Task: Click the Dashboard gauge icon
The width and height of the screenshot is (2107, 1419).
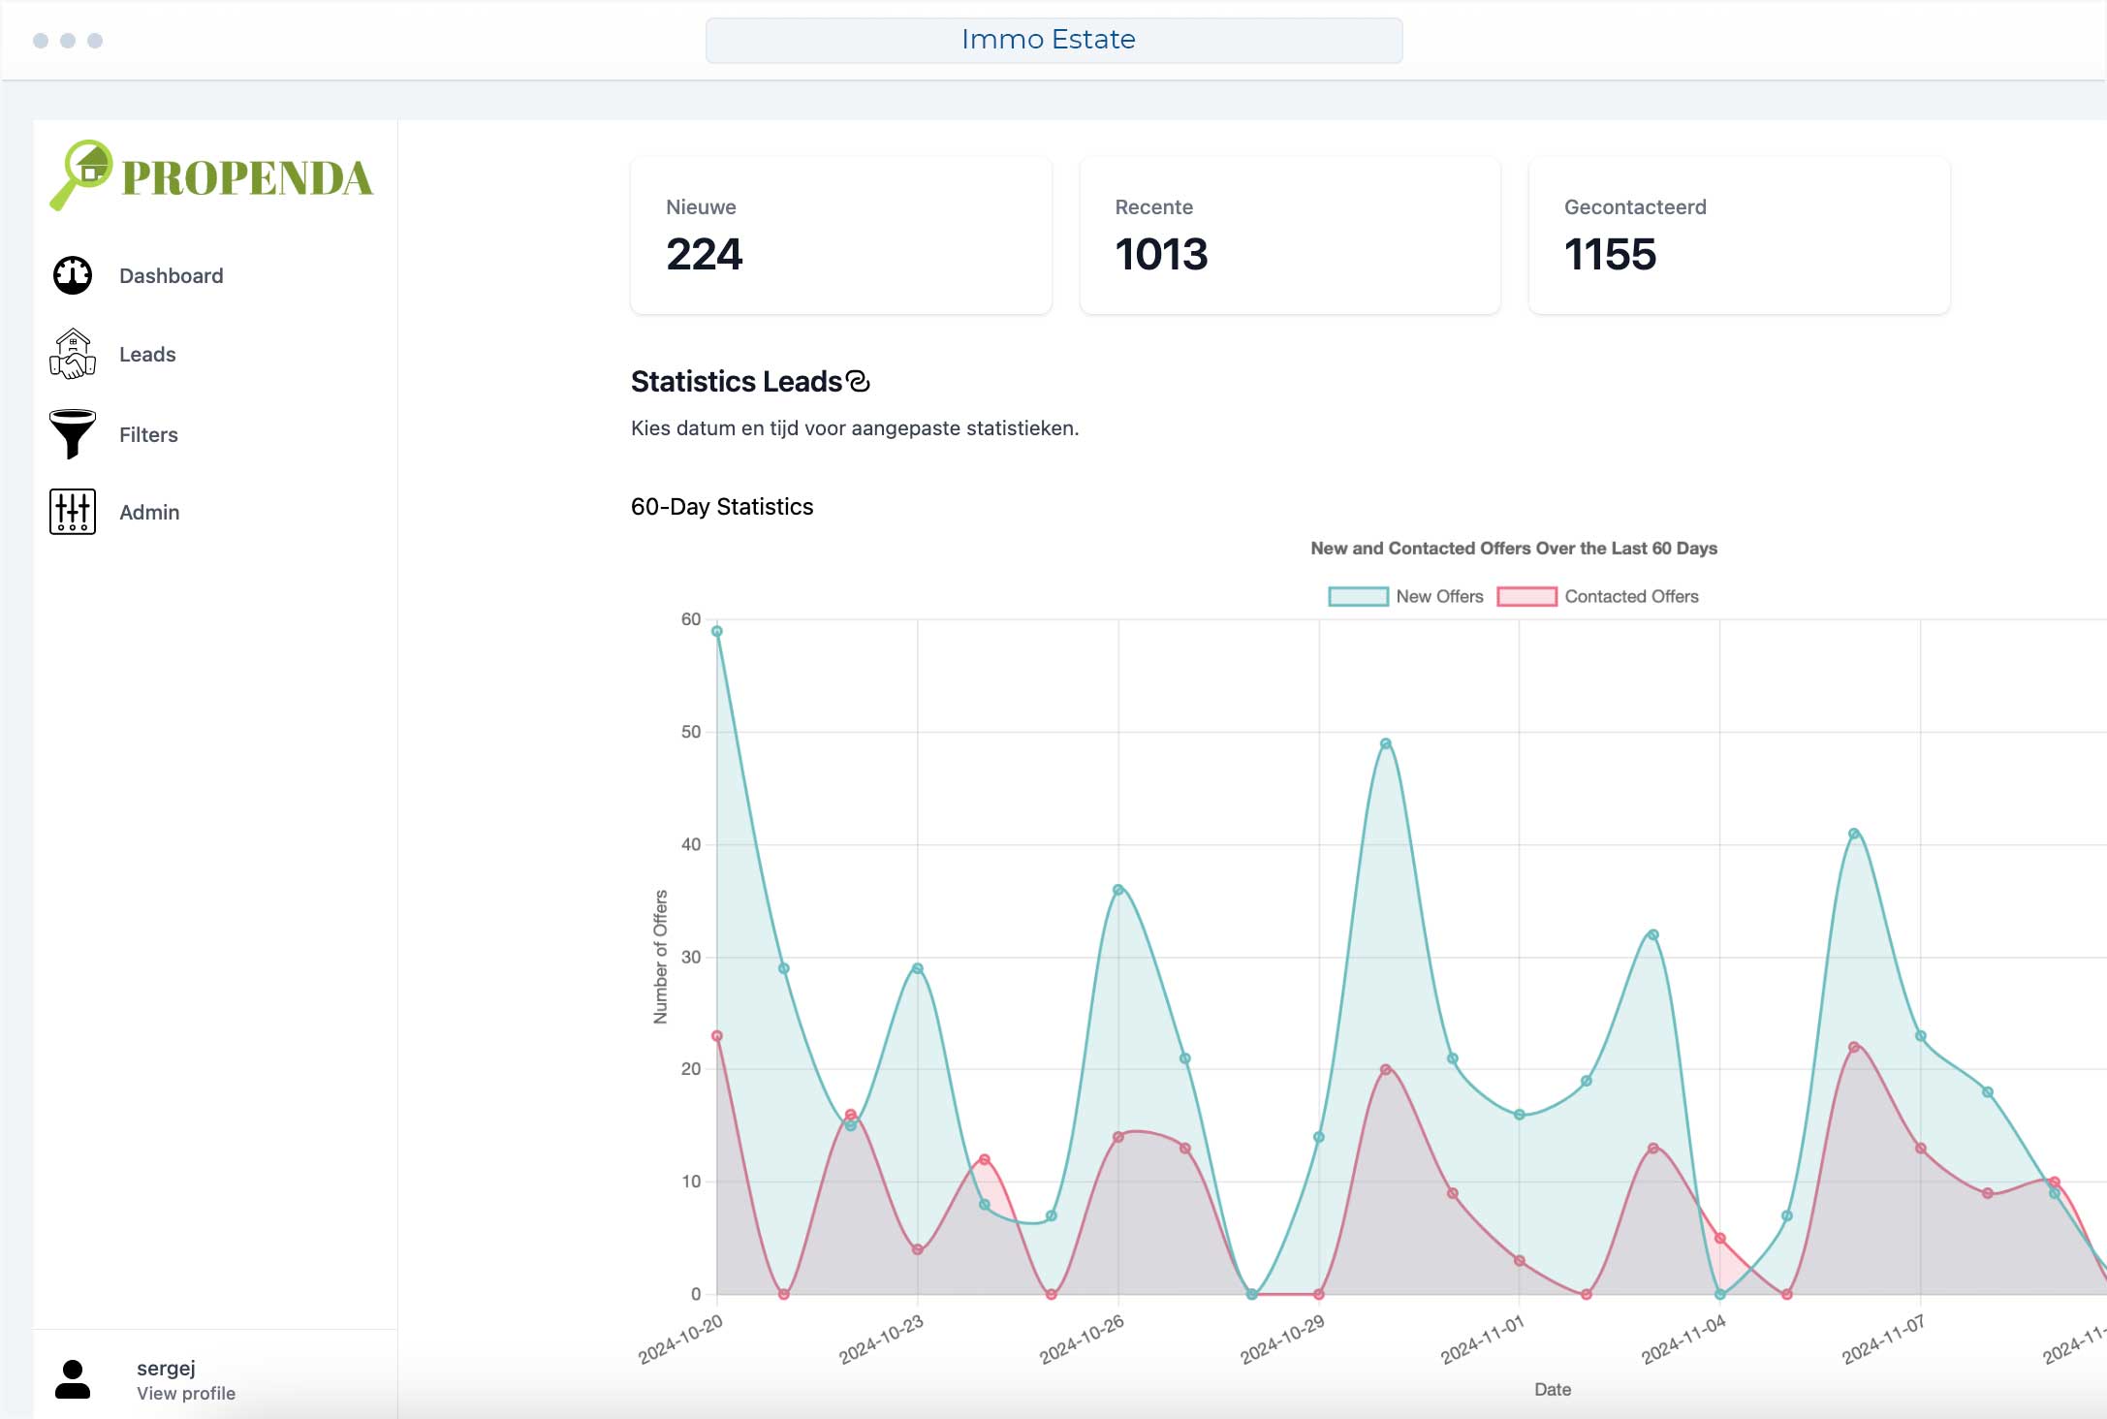Action: [x=73, y=276]
